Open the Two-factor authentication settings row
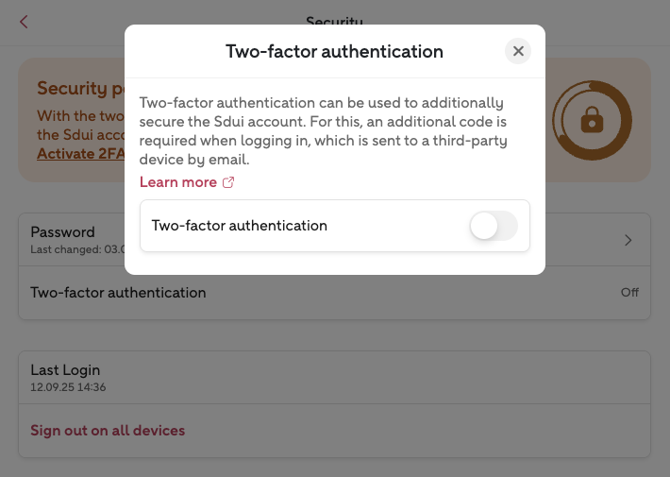 pyautogui.click(x=118, y=293)
